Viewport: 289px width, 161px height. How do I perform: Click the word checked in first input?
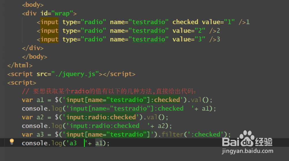pos(185,22)
